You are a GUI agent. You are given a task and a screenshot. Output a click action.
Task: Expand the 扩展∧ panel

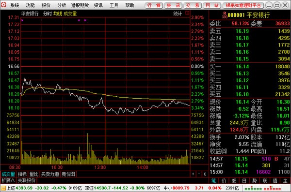pyautogui.click(x=8, y=180)
